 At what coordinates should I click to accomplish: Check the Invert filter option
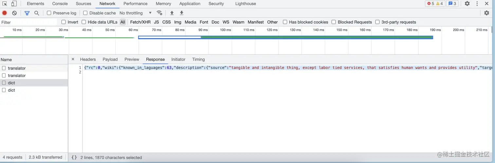(64, 22)
